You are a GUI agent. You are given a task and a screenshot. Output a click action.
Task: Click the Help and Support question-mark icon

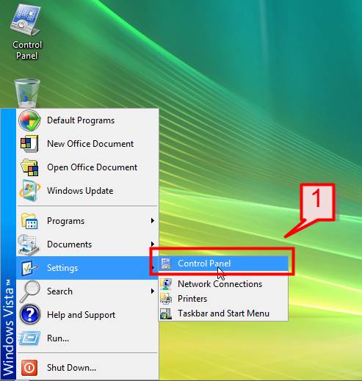click(29, 314)
